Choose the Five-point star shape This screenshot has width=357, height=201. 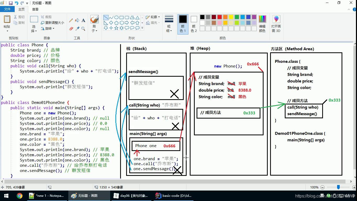pos(116,28)
